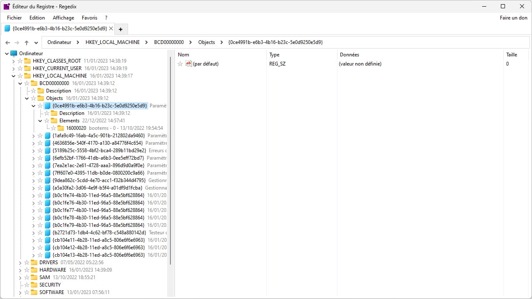Click Ordinateur in the address breadcrumb
The image size is (532, 299).
(59, 42)
